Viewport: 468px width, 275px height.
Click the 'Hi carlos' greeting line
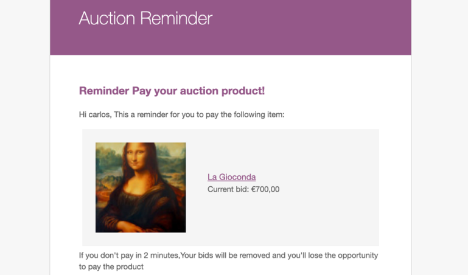(x=181, y=114)
